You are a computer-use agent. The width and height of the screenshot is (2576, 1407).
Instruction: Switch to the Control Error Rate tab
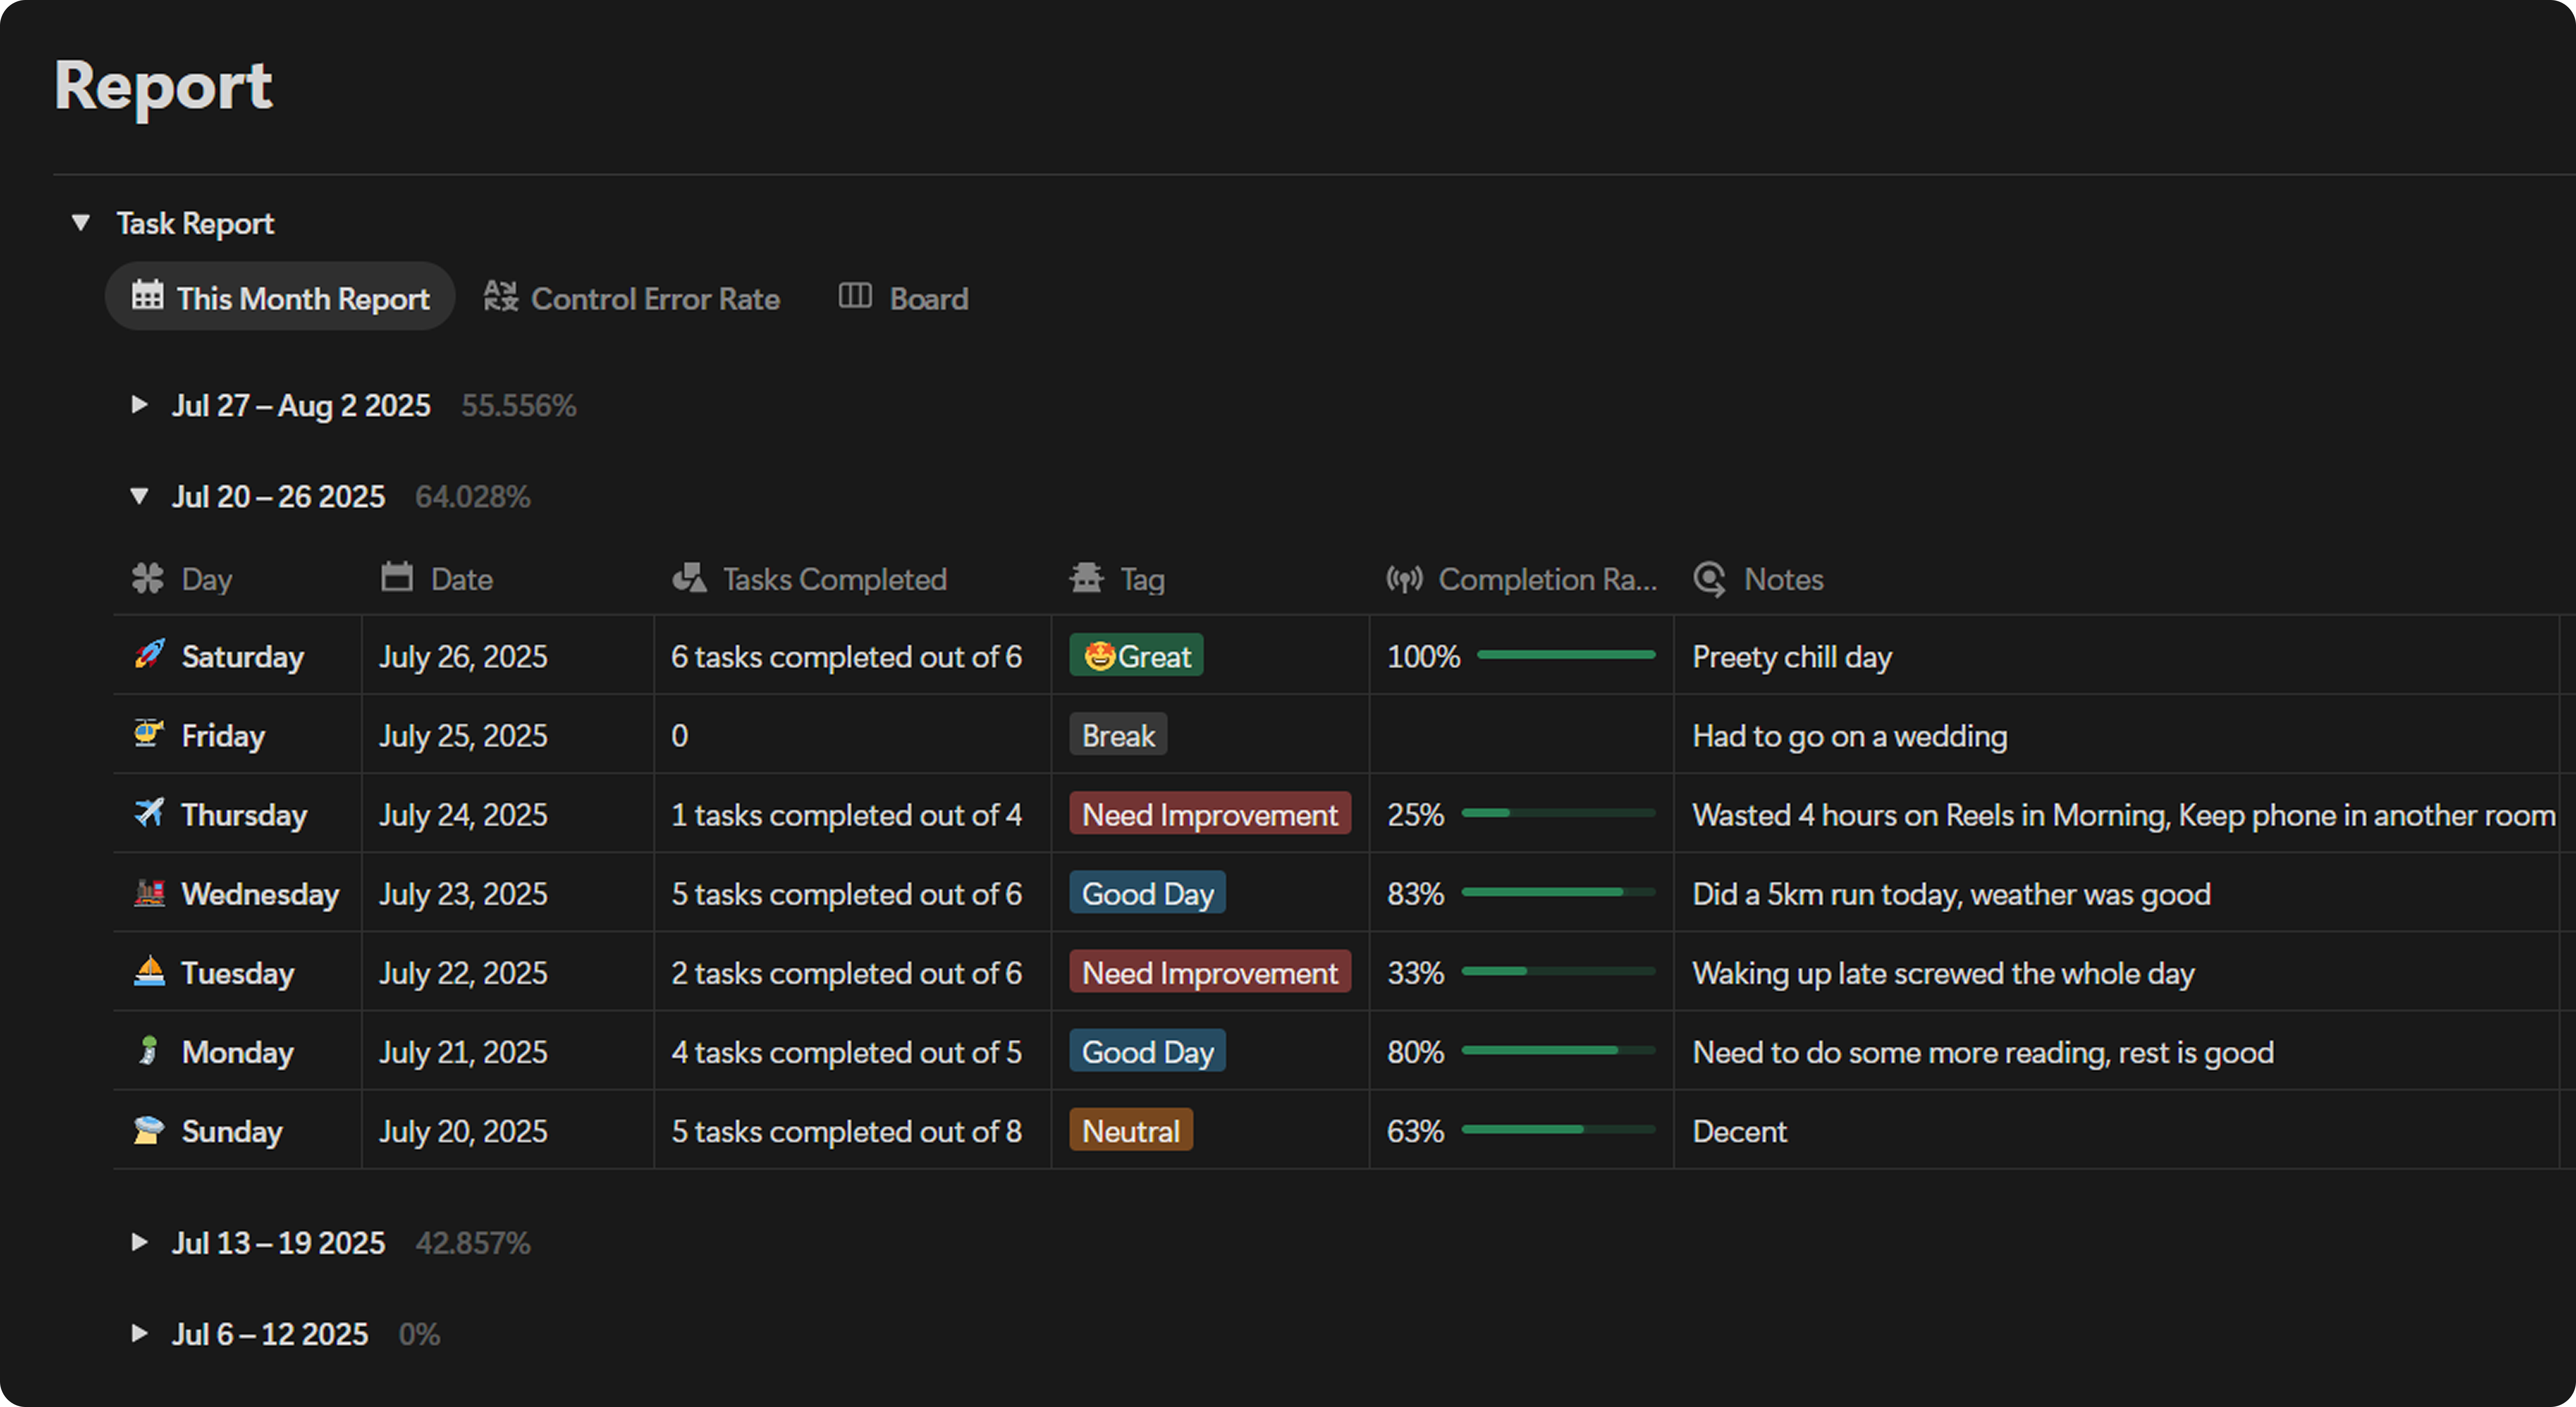pos(632,298)
